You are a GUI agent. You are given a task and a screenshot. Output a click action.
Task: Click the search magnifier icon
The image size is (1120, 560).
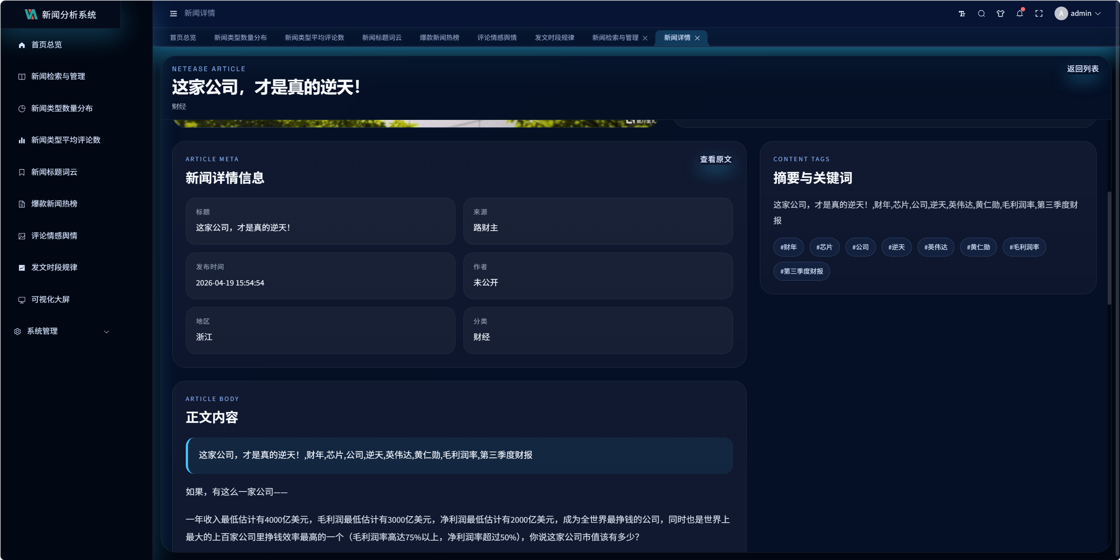(981, 14)
